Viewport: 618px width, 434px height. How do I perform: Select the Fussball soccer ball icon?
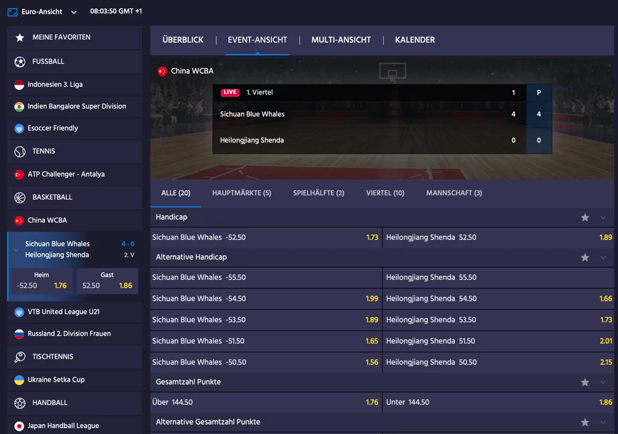pos(20,62)
